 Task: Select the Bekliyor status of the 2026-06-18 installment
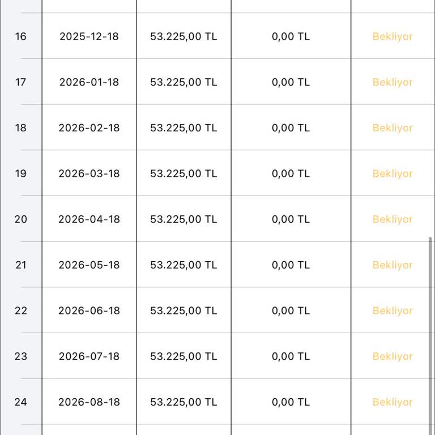pyautogui.click(x=393, y=310)
